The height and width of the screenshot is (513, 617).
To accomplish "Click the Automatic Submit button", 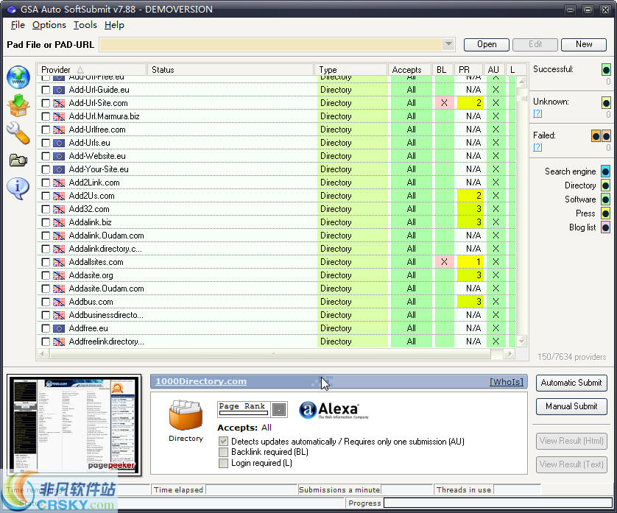I will point(571,383).
